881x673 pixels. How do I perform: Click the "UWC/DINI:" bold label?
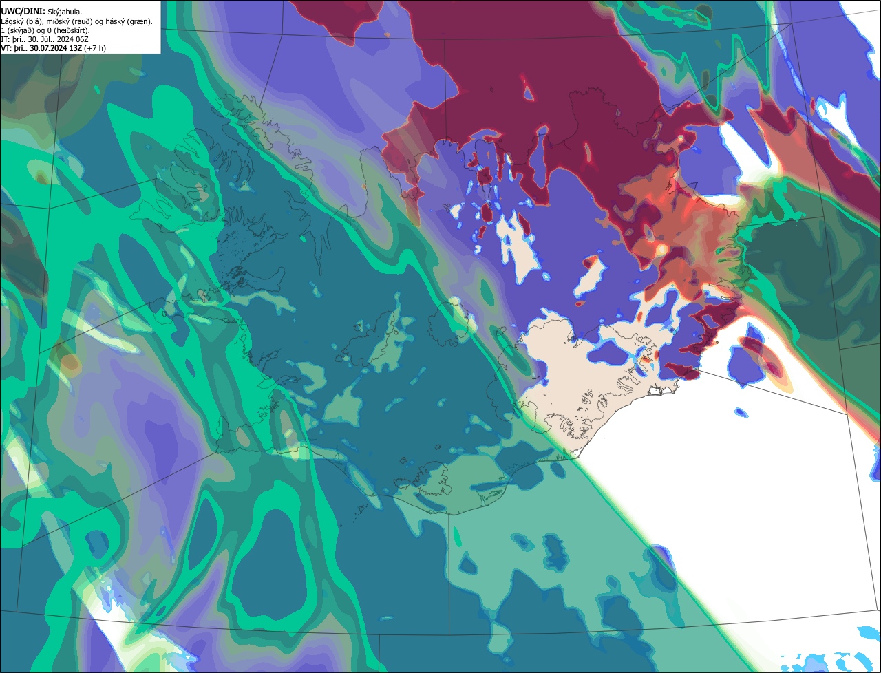tap(23, 12)
